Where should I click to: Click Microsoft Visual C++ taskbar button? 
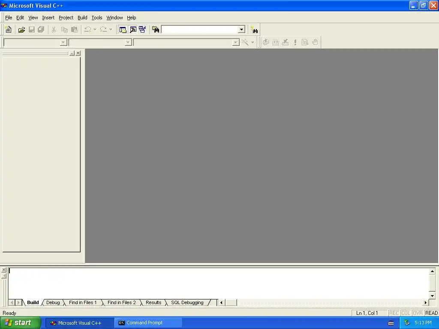pyautogui.click(x=79, y=323)
